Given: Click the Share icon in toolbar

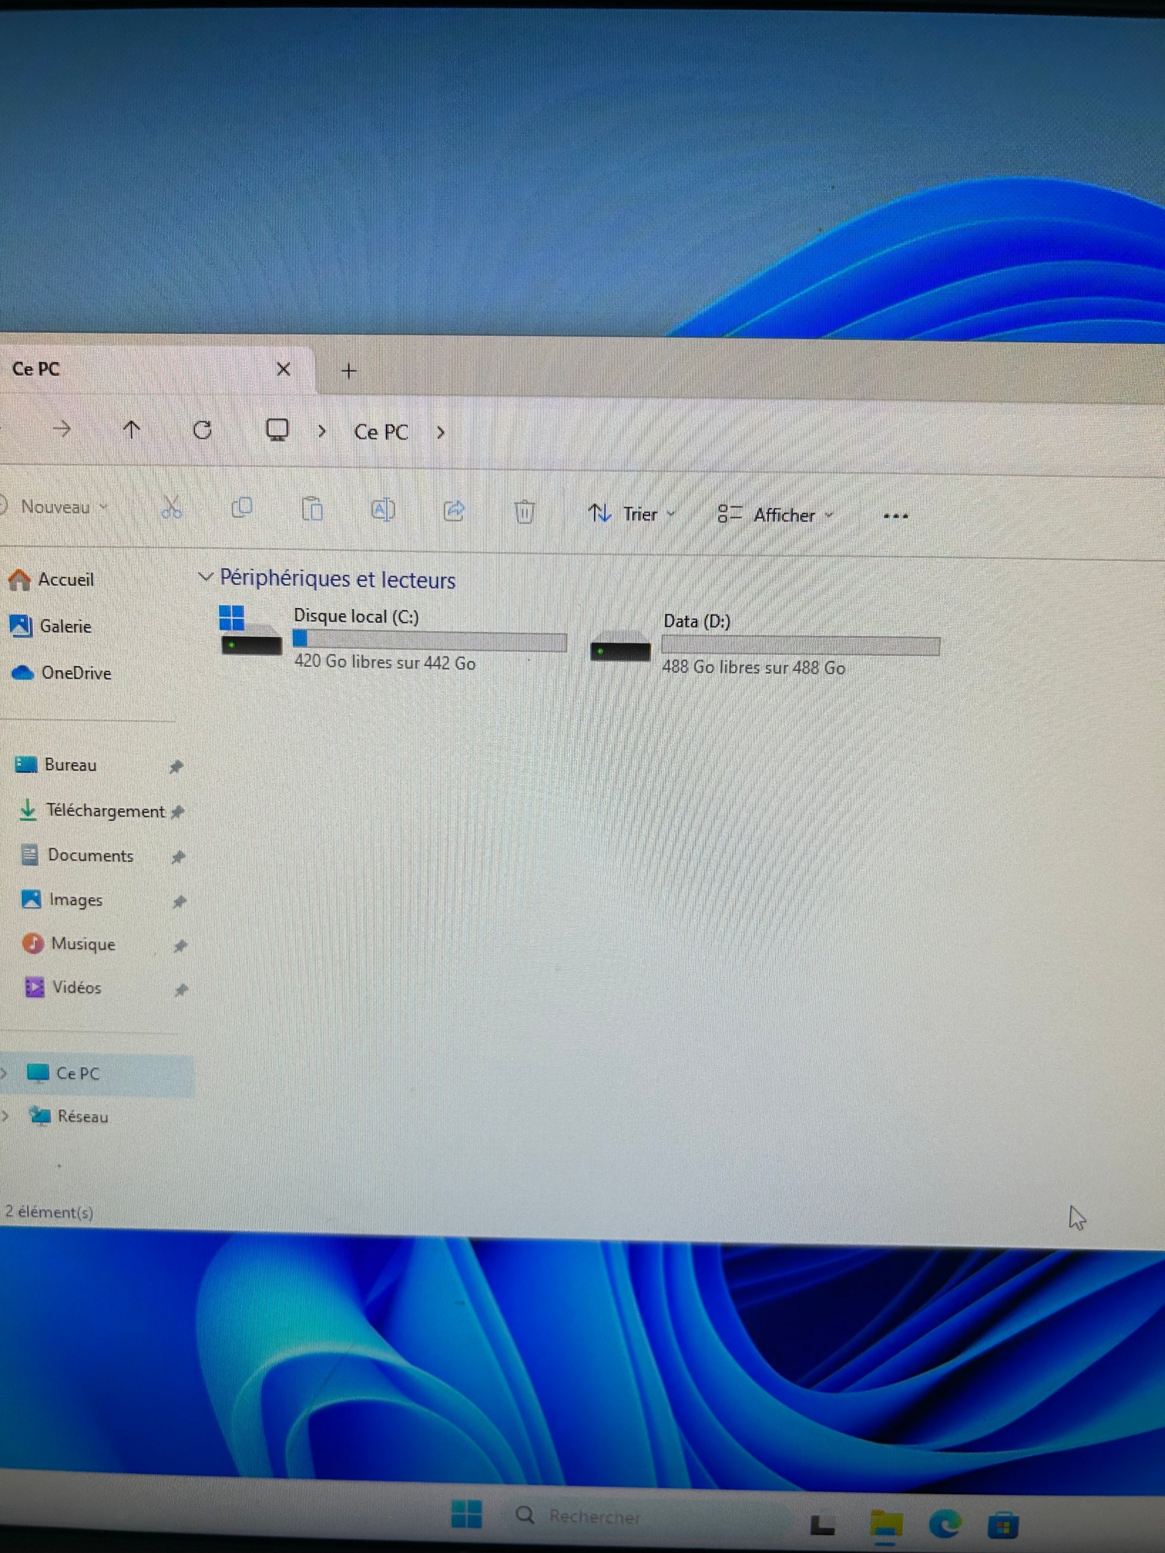Looking at the screenshot, I should pos(454,510).
